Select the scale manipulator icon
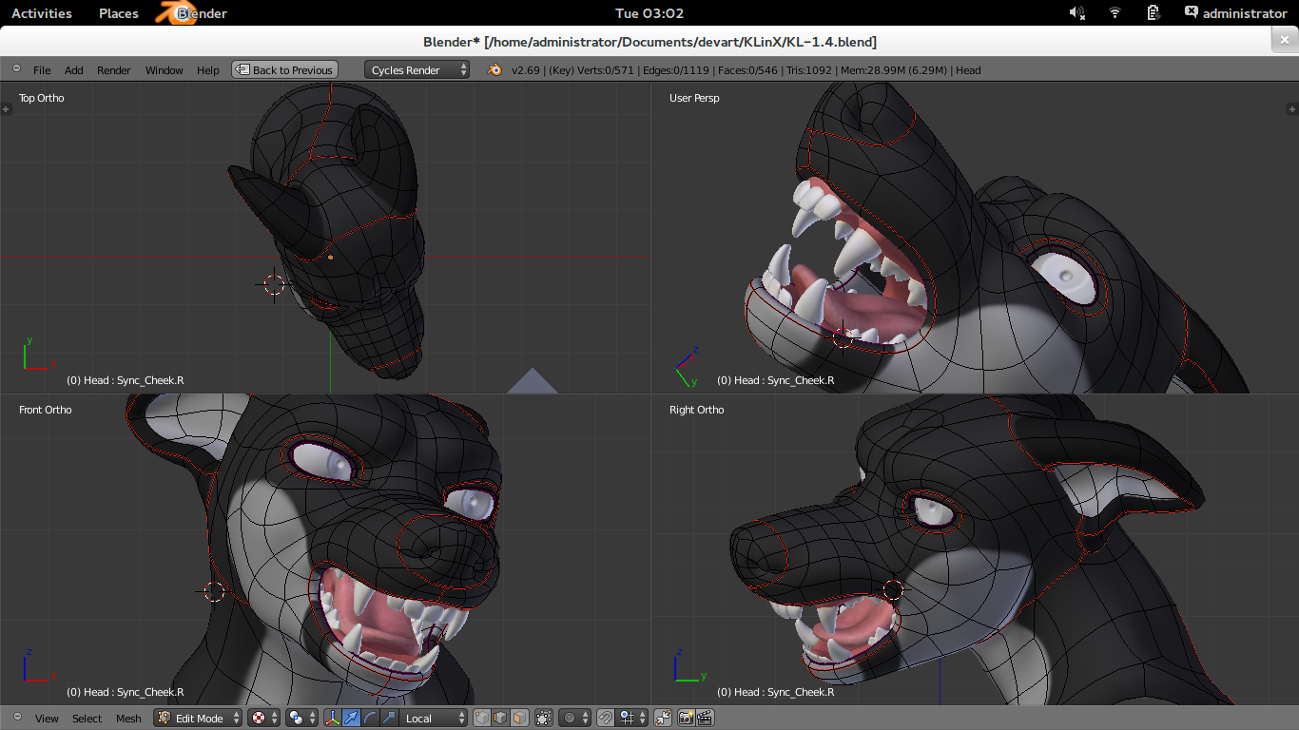Screen dimensions: 1299x730 pyautogui.click(x=388, y=718)
